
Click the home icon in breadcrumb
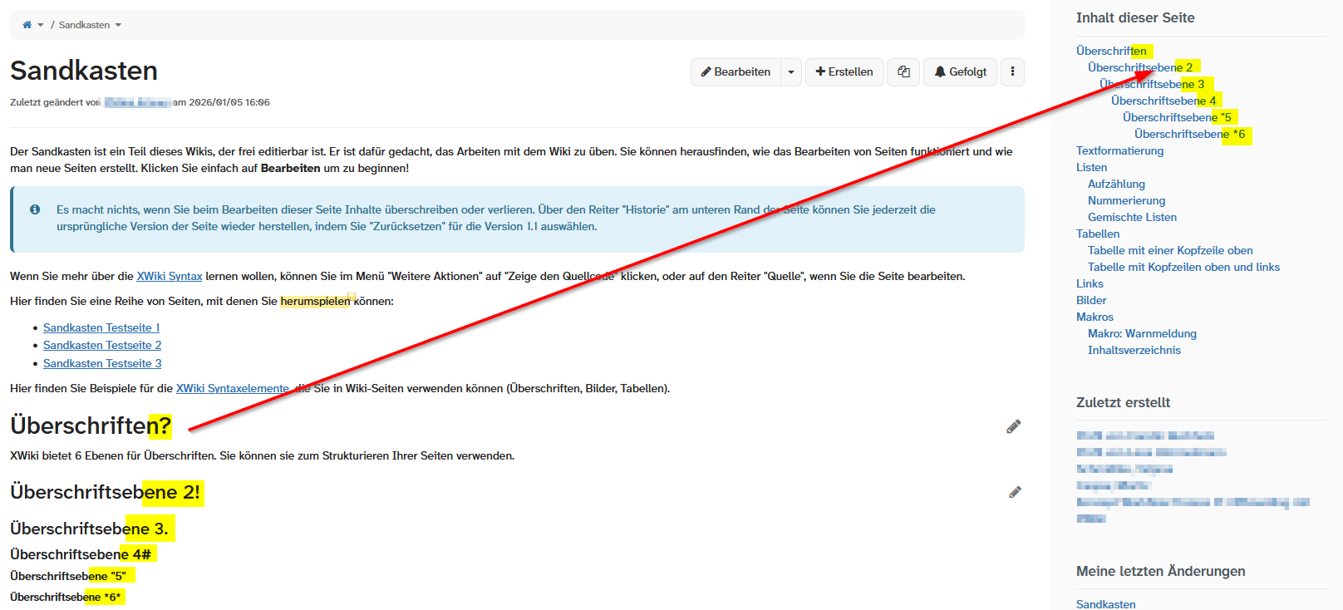pyautogui.click(x=27, y=25)
